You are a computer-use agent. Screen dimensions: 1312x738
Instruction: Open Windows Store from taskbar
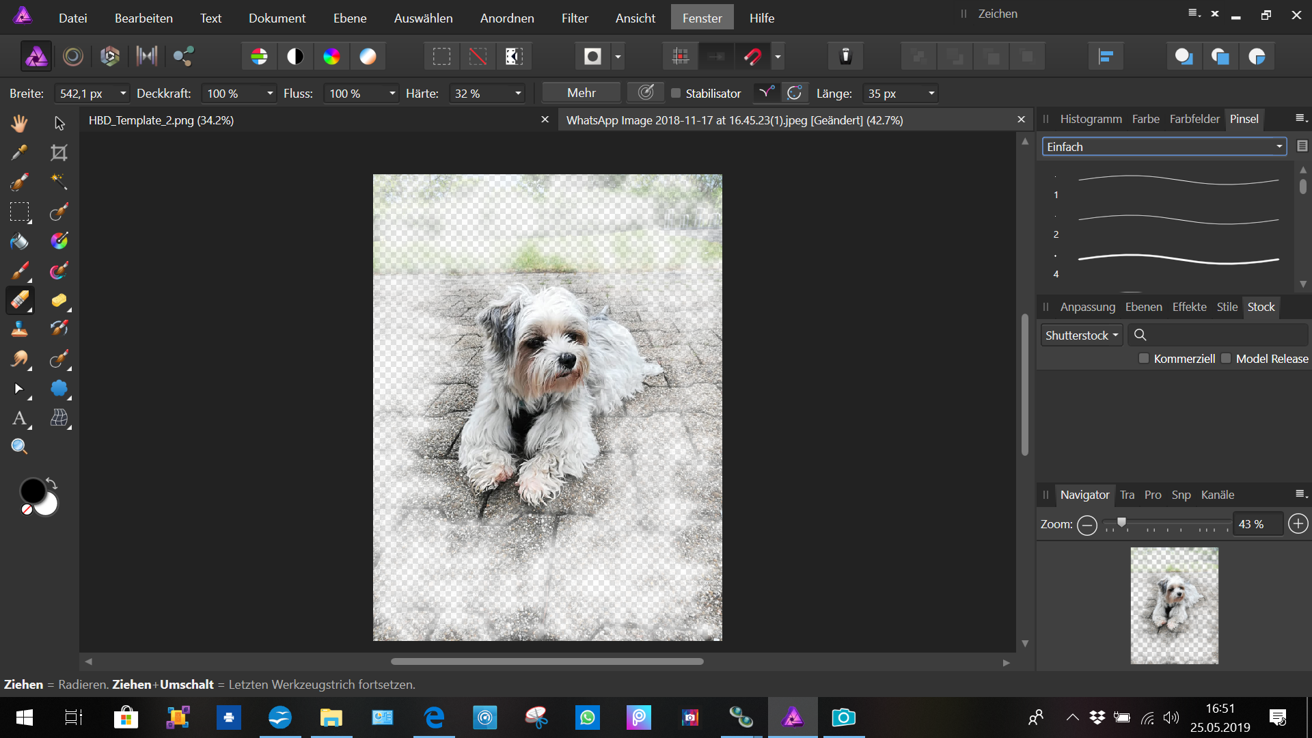click(x=126, y=717)
